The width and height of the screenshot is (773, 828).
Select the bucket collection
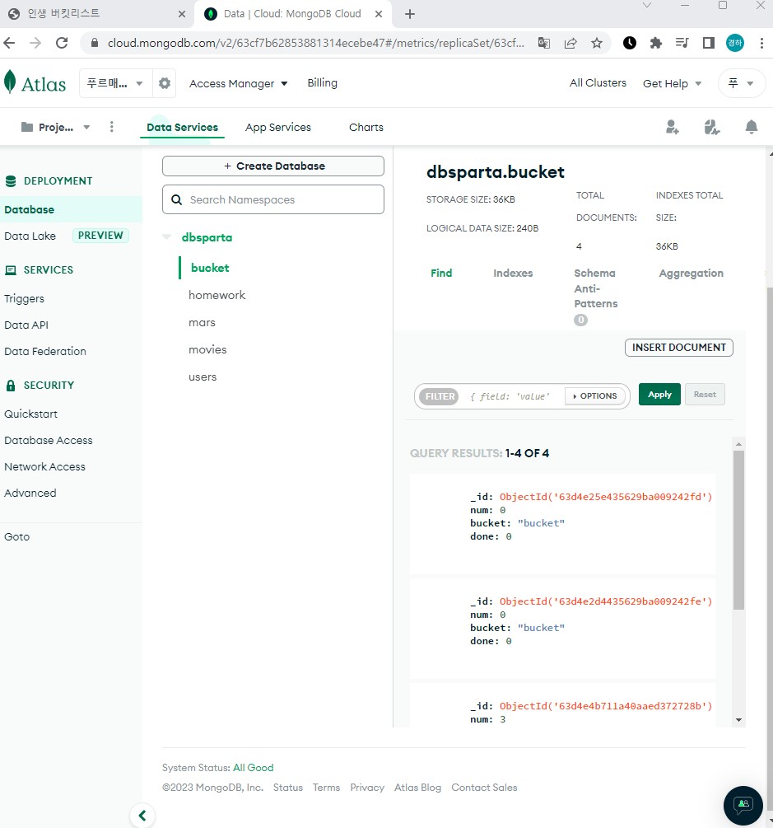tap(210, 268)
